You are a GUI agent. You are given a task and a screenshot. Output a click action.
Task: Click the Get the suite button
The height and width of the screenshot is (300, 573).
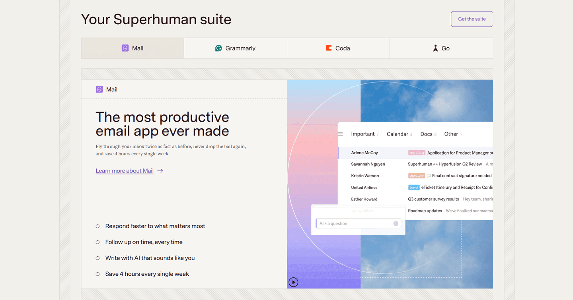tap(472, 19)
